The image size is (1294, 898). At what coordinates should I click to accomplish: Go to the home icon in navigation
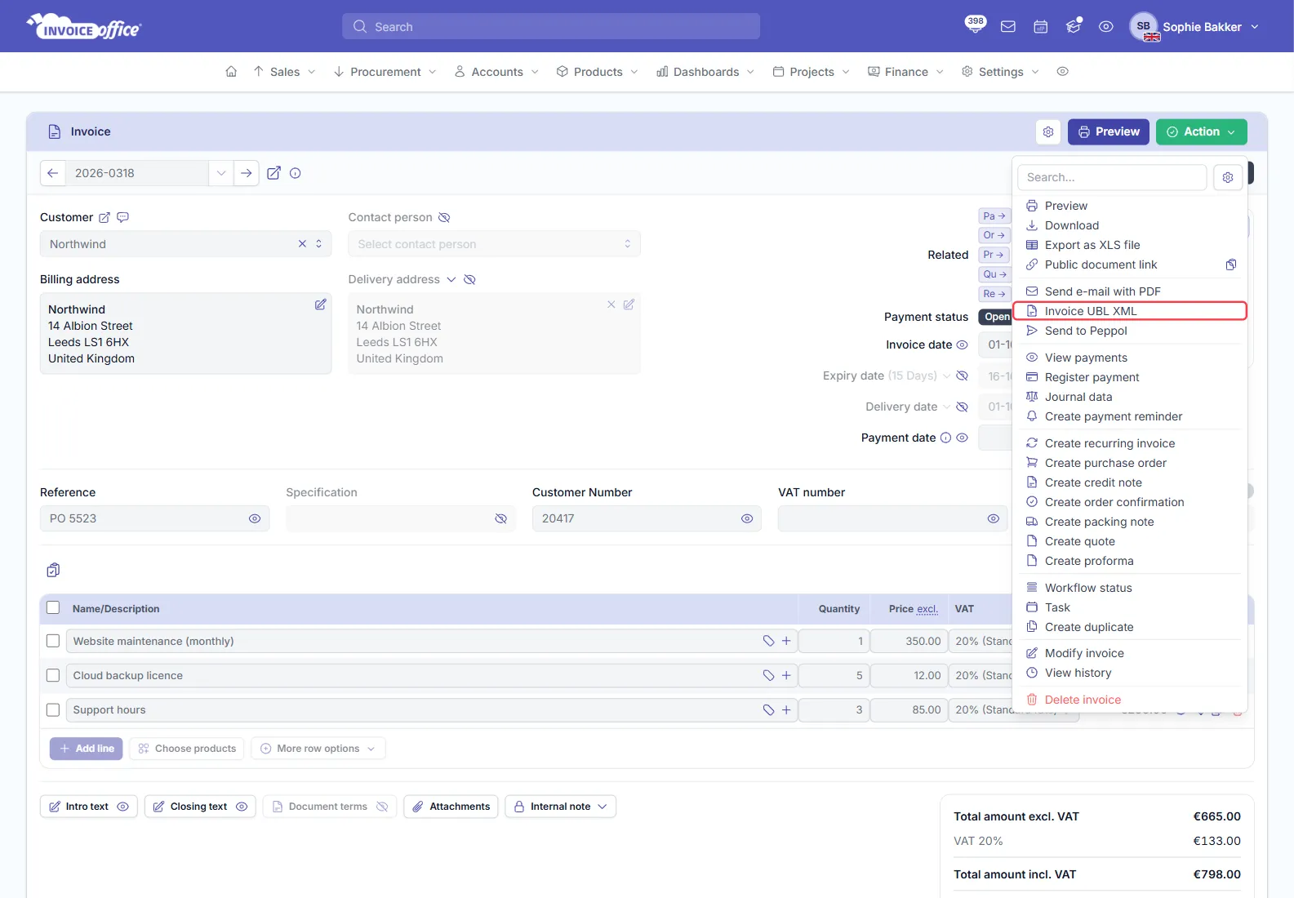point(231,72)
